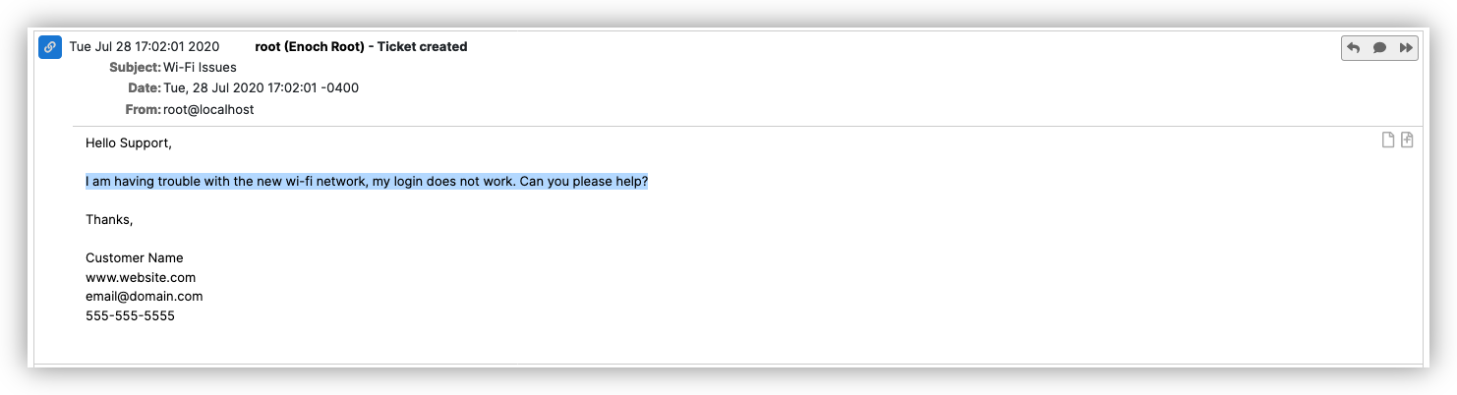The width and height of the screenshot is (1457, 395).
Task: Click the date value ending in -0400
Action: point(261,88)
